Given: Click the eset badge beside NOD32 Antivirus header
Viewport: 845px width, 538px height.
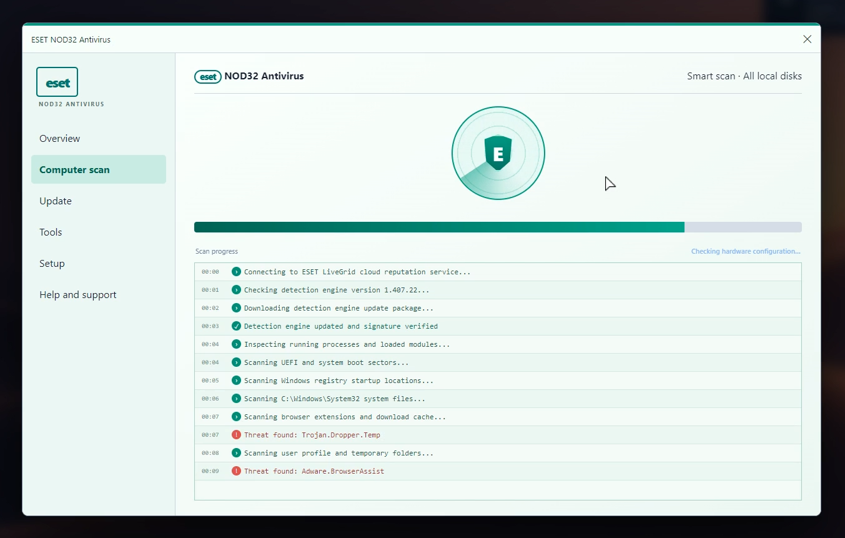Looking at the screenshot, I should point(208,77).
